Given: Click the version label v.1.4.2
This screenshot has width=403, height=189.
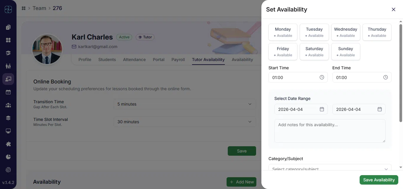Looking at the screenshot, I should [x=8, y=183].
